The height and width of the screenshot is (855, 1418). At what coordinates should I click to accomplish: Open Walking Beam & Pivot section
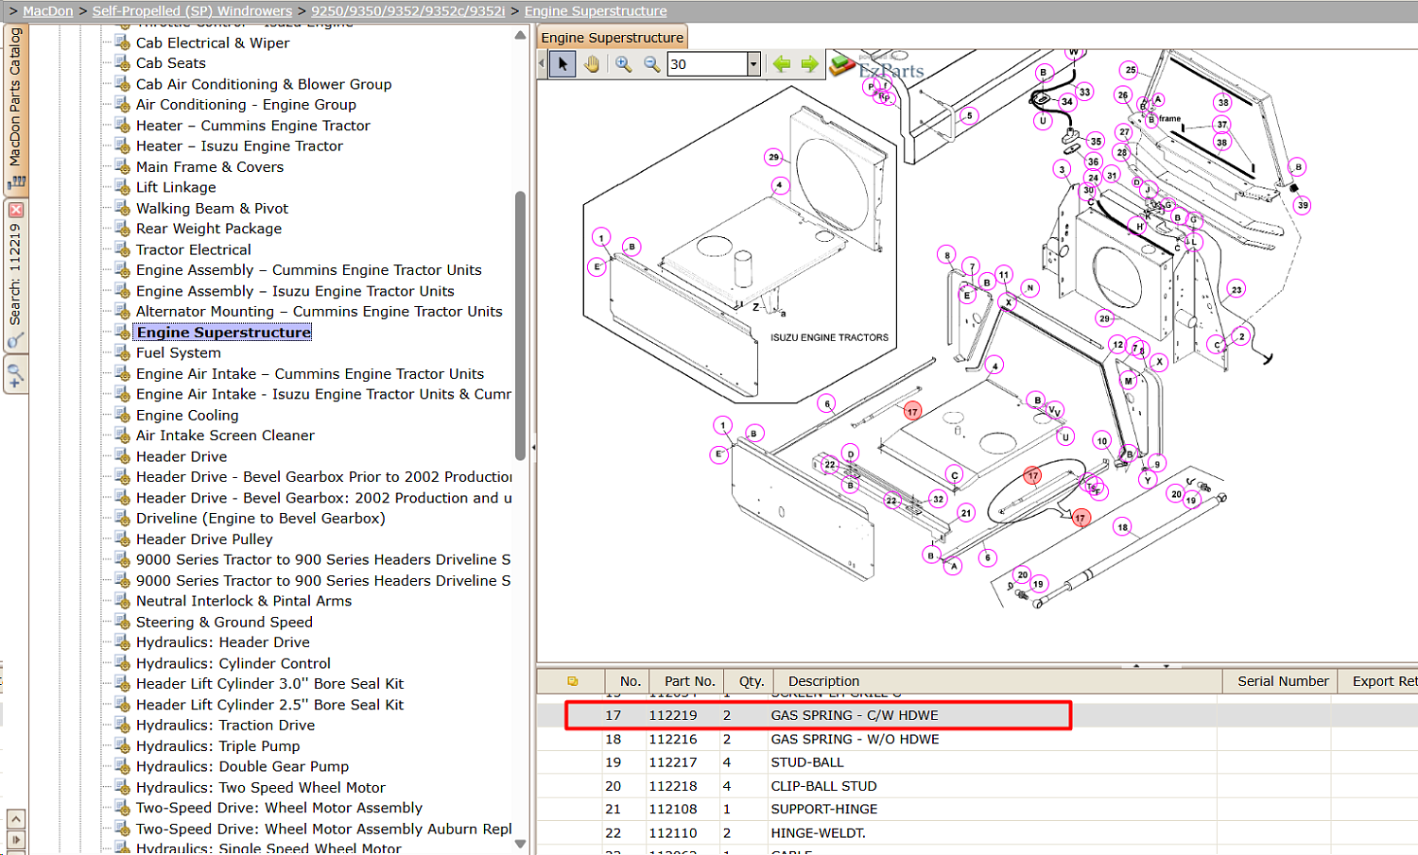pyautogui.click(x=213, y=208)
